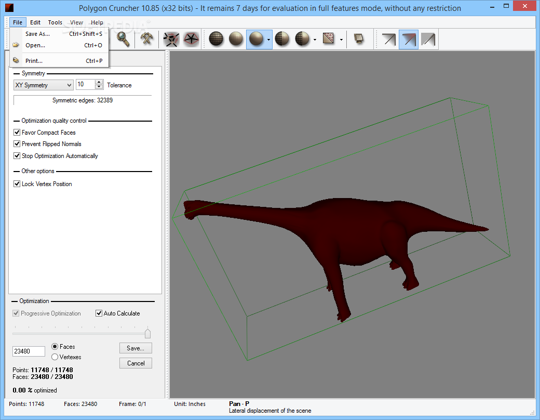Click the face count field showing 23480

coord(29,351)
